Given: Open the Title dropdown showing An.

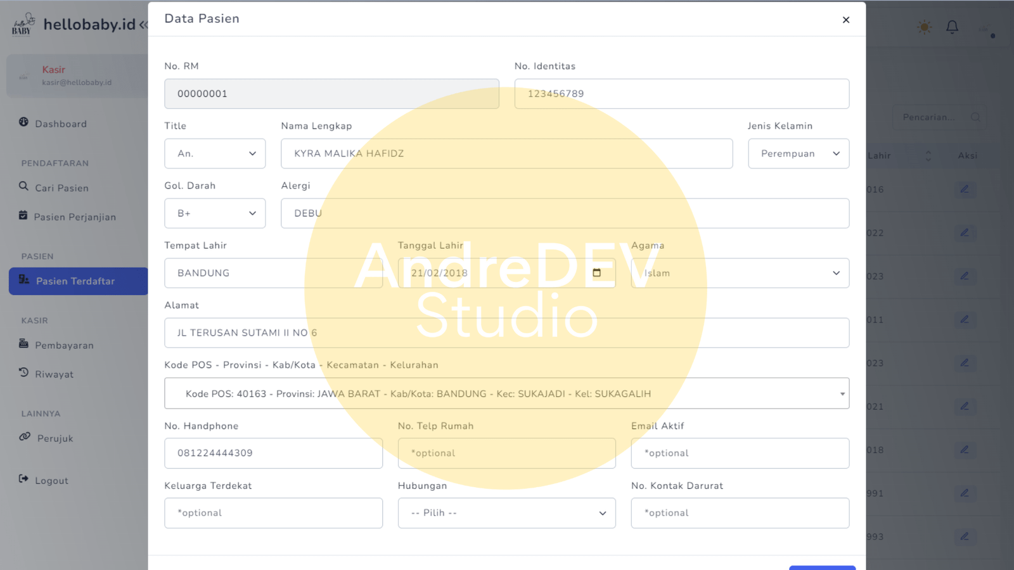Looking at the screenshot, I should pos(215,154).
